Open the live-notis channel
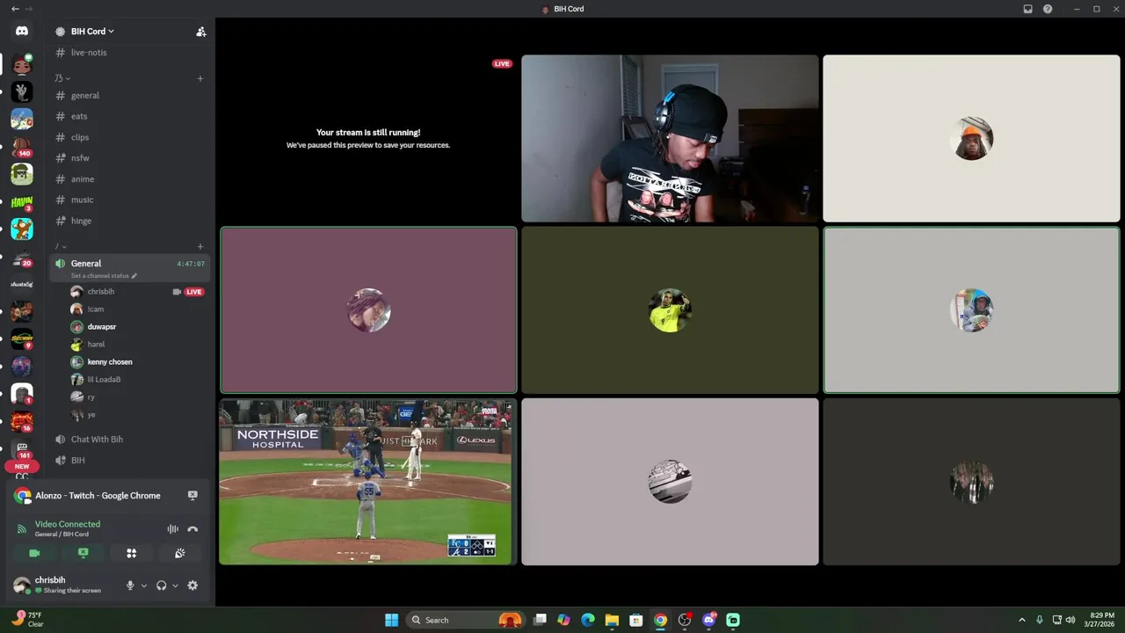Viewport: 1125px width, 633px height. pyautogui.click(x=129, y=53)
